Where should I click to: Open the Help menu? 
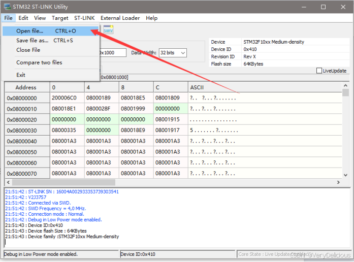(151, 18)
